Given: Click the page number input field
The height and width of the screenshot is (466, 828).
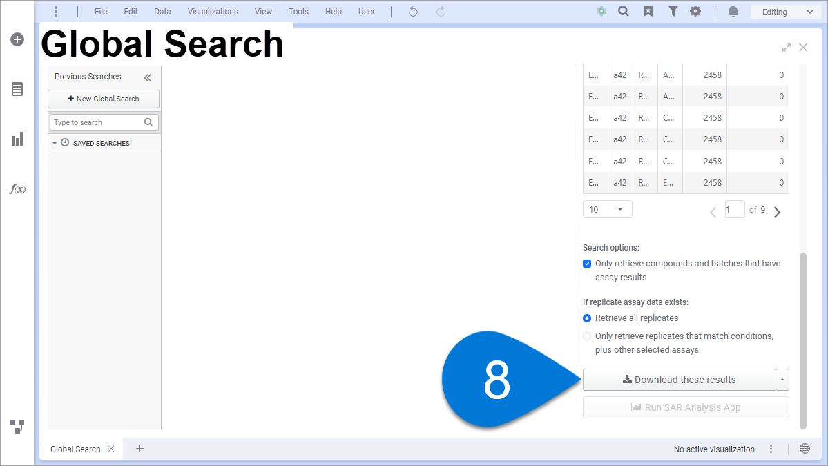Looking at the screenshot, I should [735, 209].
